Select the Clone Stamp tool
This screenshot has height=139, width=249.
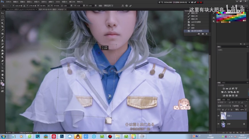tap(2, 40)
